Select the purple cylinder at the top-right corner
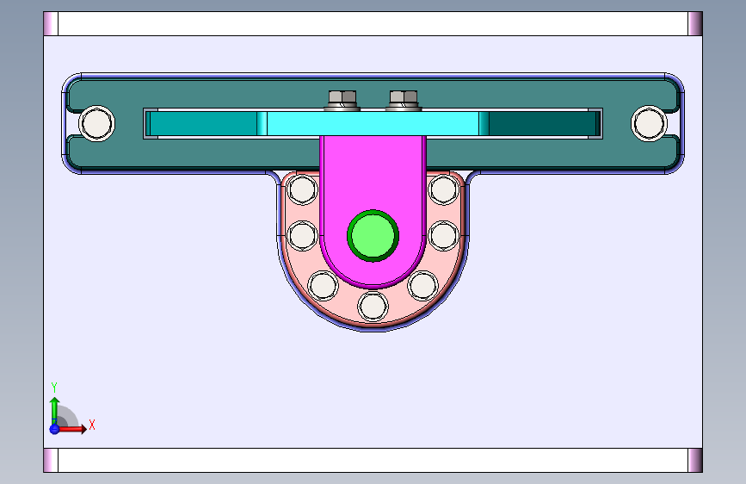 pos(695,24)
